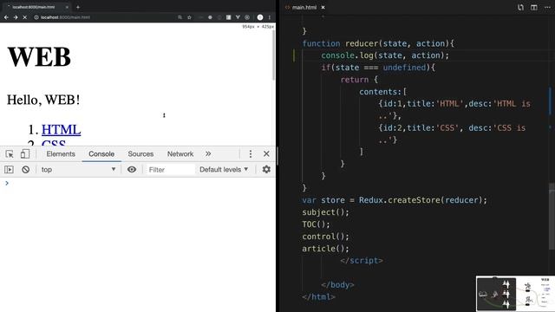Open the Default levels dropdown

(224, 170)
